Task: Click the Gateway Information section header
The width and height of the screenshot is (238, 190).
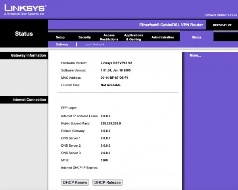Action: coord(28,56)
